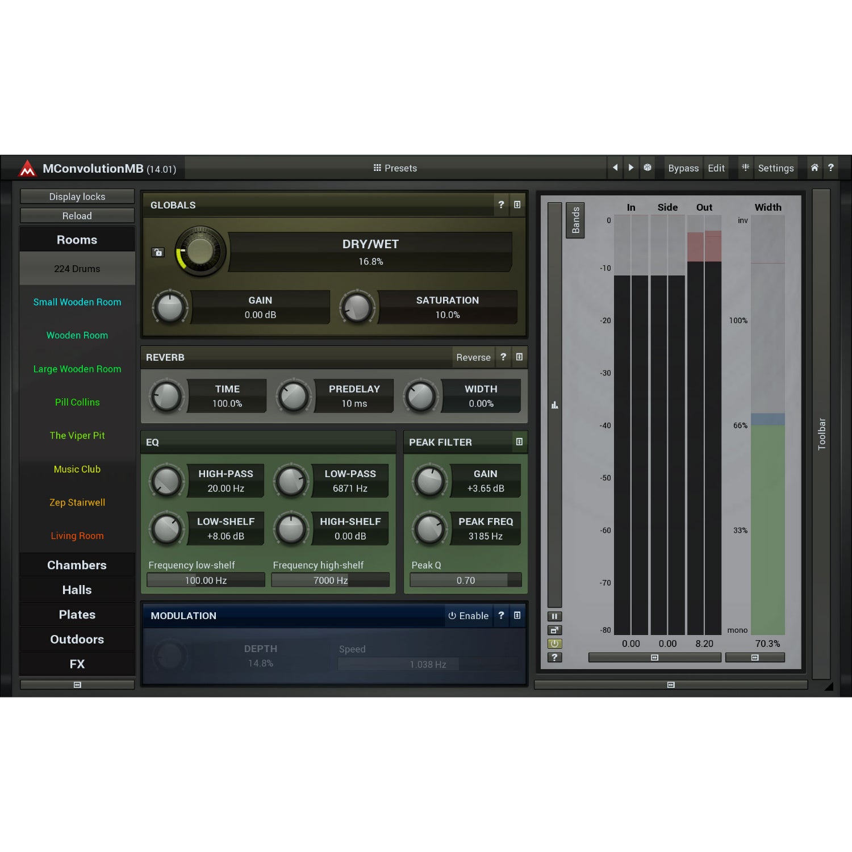Toggle the Bands view button
This screenshot has width=852, height=852.
(x=575, y=220)
